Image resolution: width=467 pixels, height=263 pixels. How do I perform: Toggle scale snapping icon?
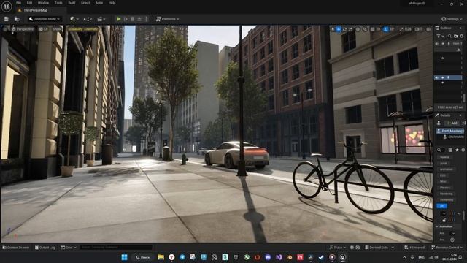coord(401,29)
